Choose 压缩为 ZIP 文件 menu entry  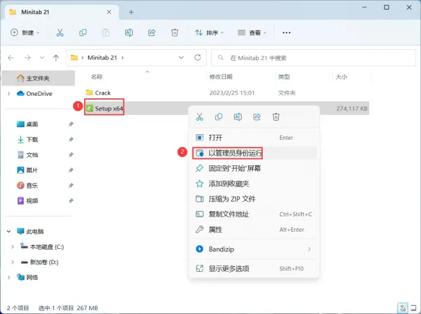[255, 199]
